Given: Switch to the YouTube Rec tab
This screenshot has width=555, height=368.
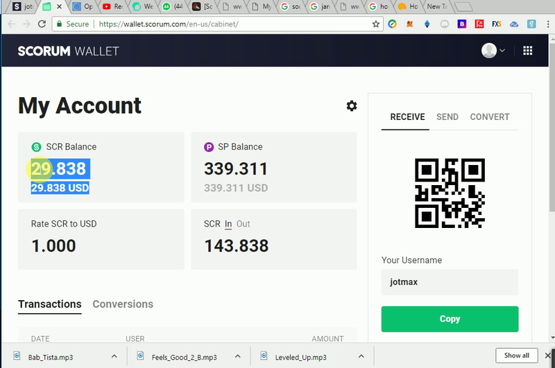Looking at the screenshot, I should click(x=112, y=6).
